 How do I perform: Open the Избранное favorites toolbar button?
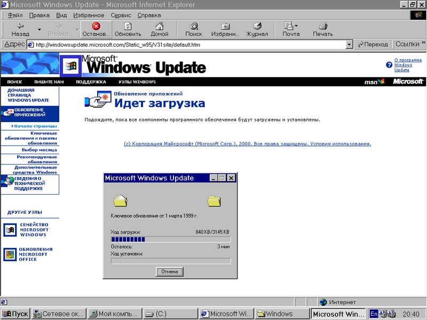pos(225,30)
